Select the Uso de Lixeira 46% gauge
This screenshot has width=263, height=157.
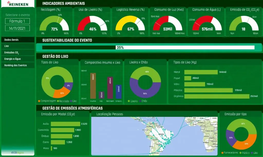[x=92, y=24]
